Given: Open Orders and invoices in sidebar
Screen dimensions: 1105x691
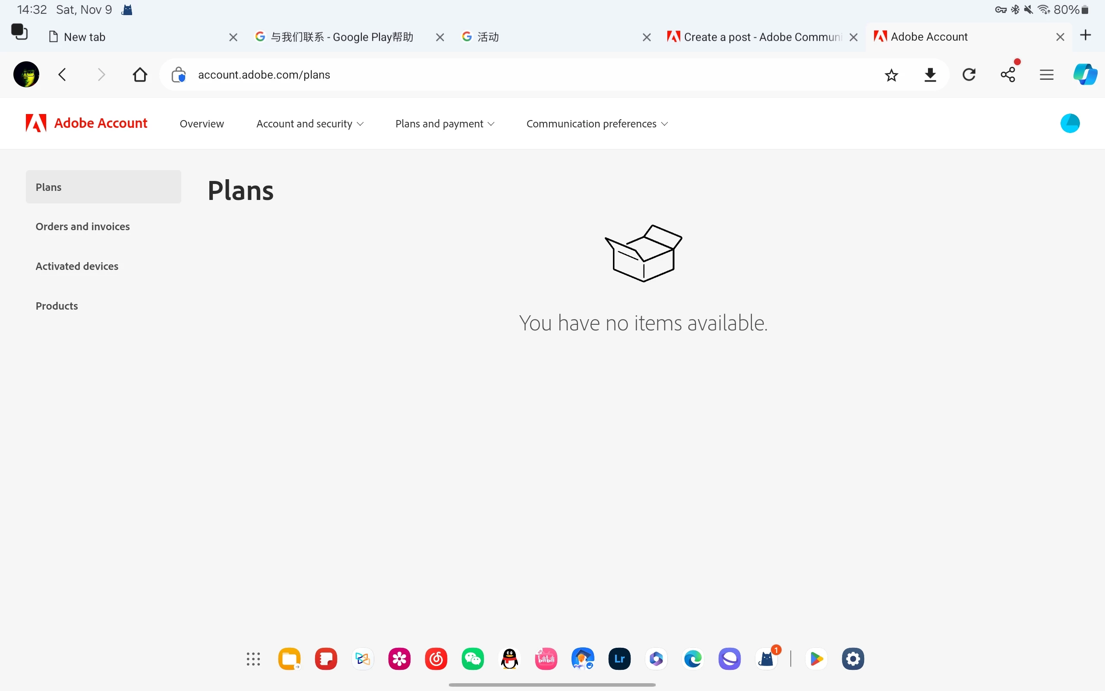Looking at the screenshot, I should tap(82, 227).
